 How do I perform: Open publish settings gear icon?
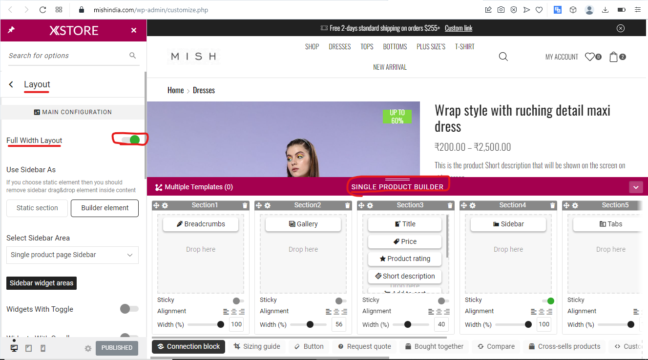[88, 348]
